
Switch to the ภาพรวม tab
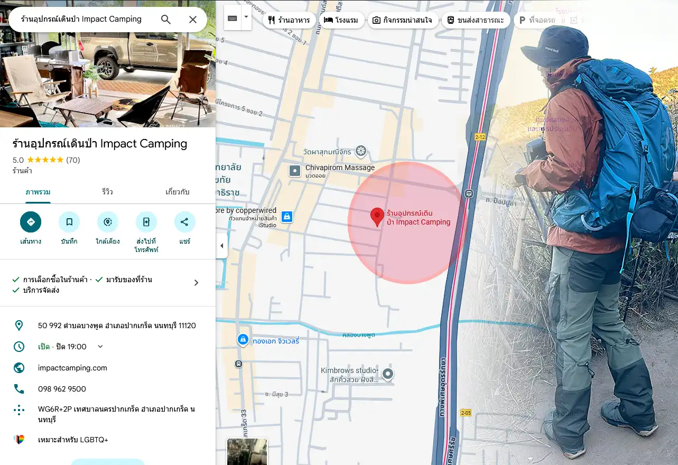click(x=38, y=192)
